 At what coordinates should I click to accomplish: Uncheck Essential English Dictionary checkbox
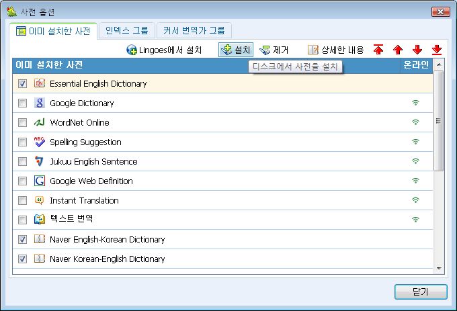tap(22, 83)
